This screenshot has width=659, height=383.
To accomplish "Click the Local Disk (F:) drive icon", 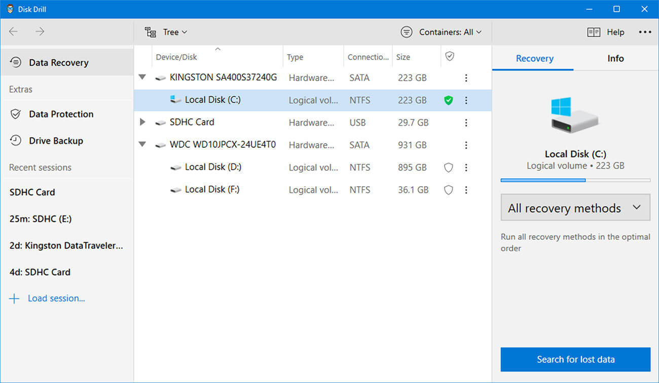I will tap(176, 190).
